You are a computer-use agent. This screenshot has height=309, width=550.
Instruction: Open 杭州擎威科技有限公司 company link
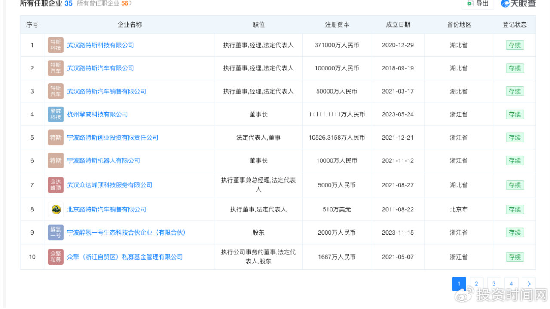click(x=98, y=114)
